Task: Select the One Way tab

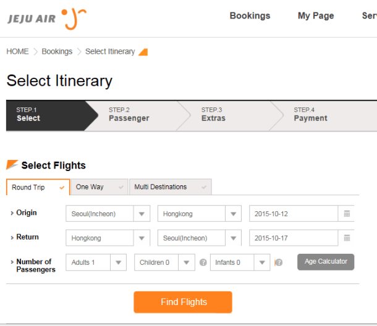Action: [100, 187]
